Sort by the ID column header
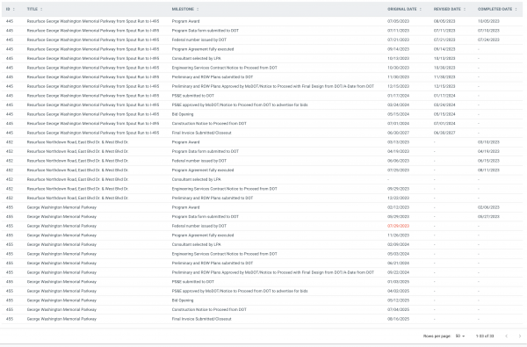Screen dimensions: 527x347 point(8,9)
